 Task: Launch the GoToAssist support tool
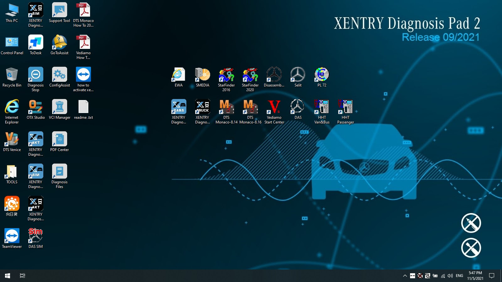59,43
